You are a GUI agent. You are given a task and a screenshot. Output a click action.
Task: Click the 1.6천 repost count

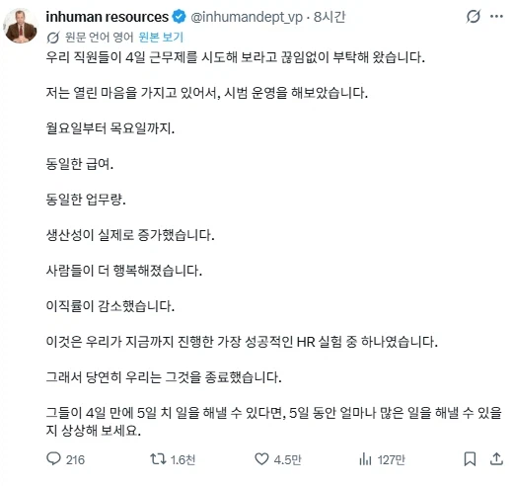click(183, 459)
